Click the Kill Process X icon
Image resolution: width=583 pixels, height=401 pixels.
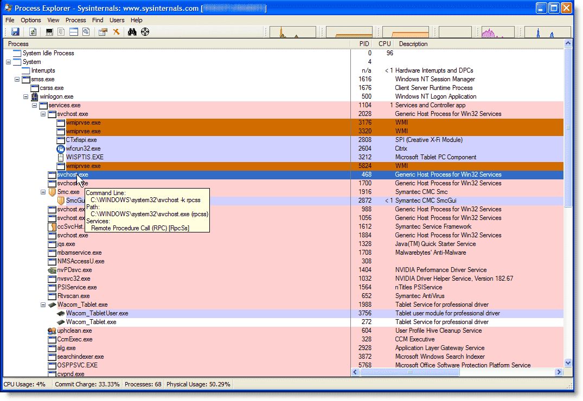coord(117,32)
